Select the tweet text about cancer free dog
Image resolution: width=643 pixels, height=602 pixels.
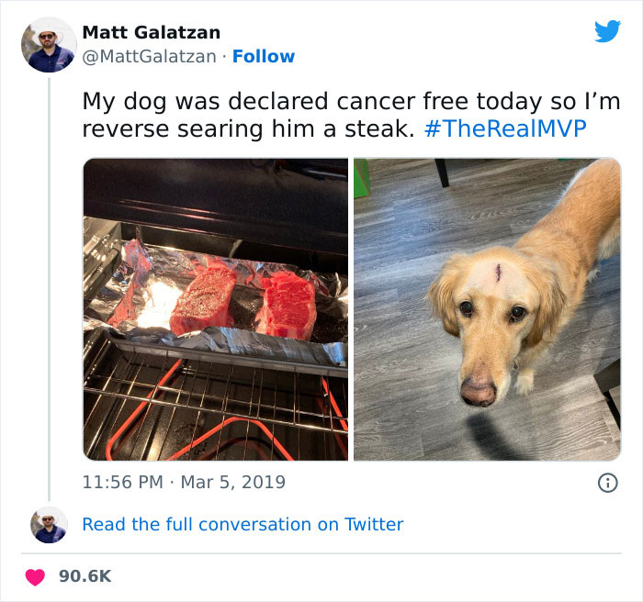[351, 115]
